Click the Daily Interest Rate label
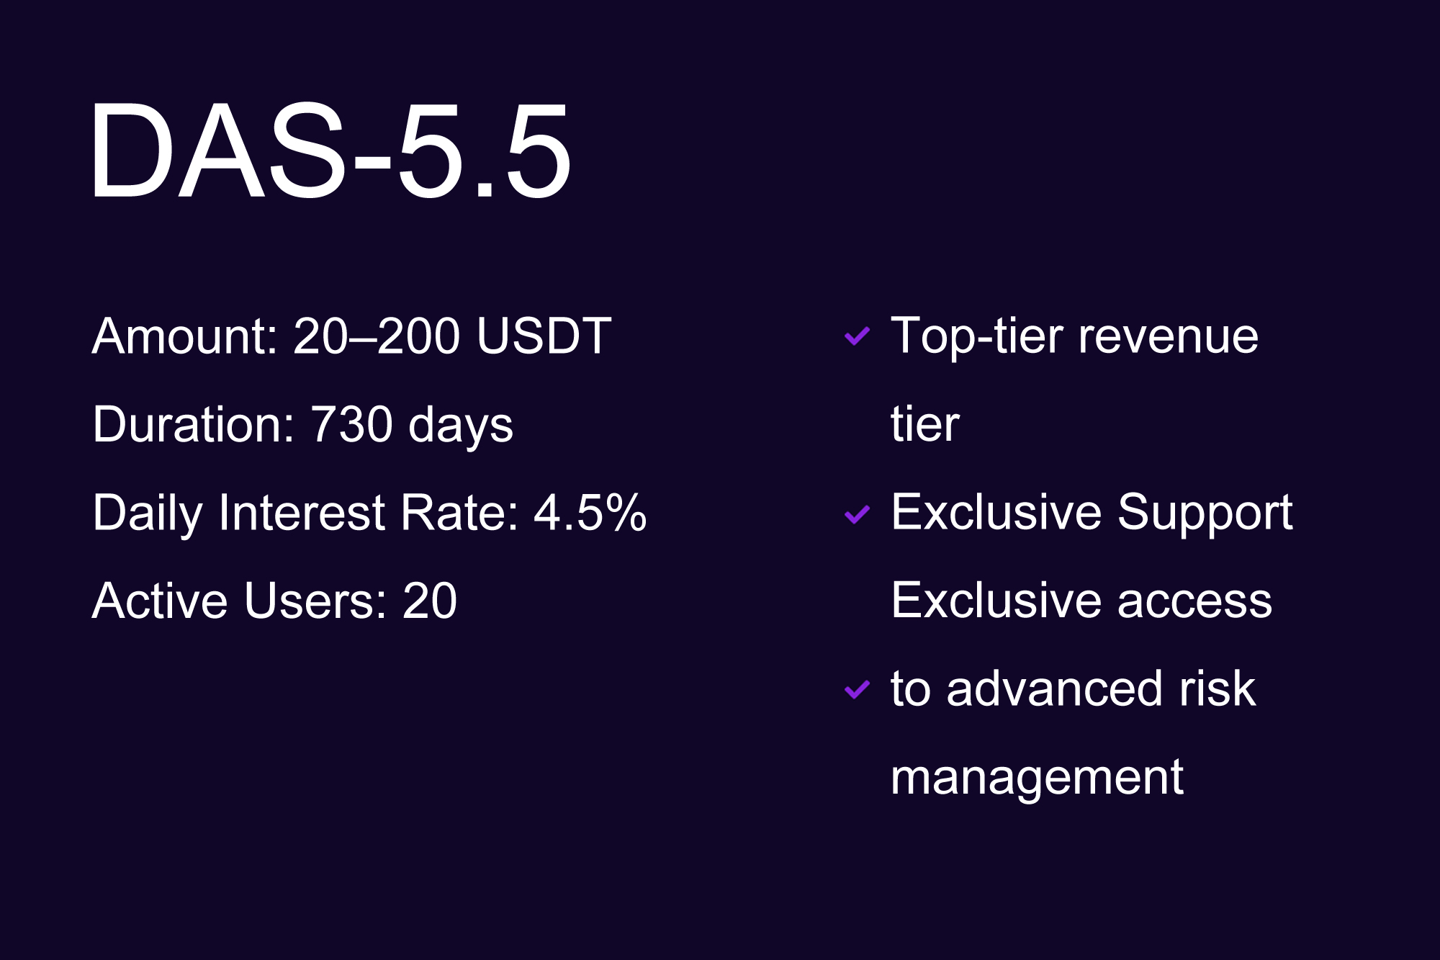The width and height of the screenshot is (1440, 960). [x=305, y=513]
